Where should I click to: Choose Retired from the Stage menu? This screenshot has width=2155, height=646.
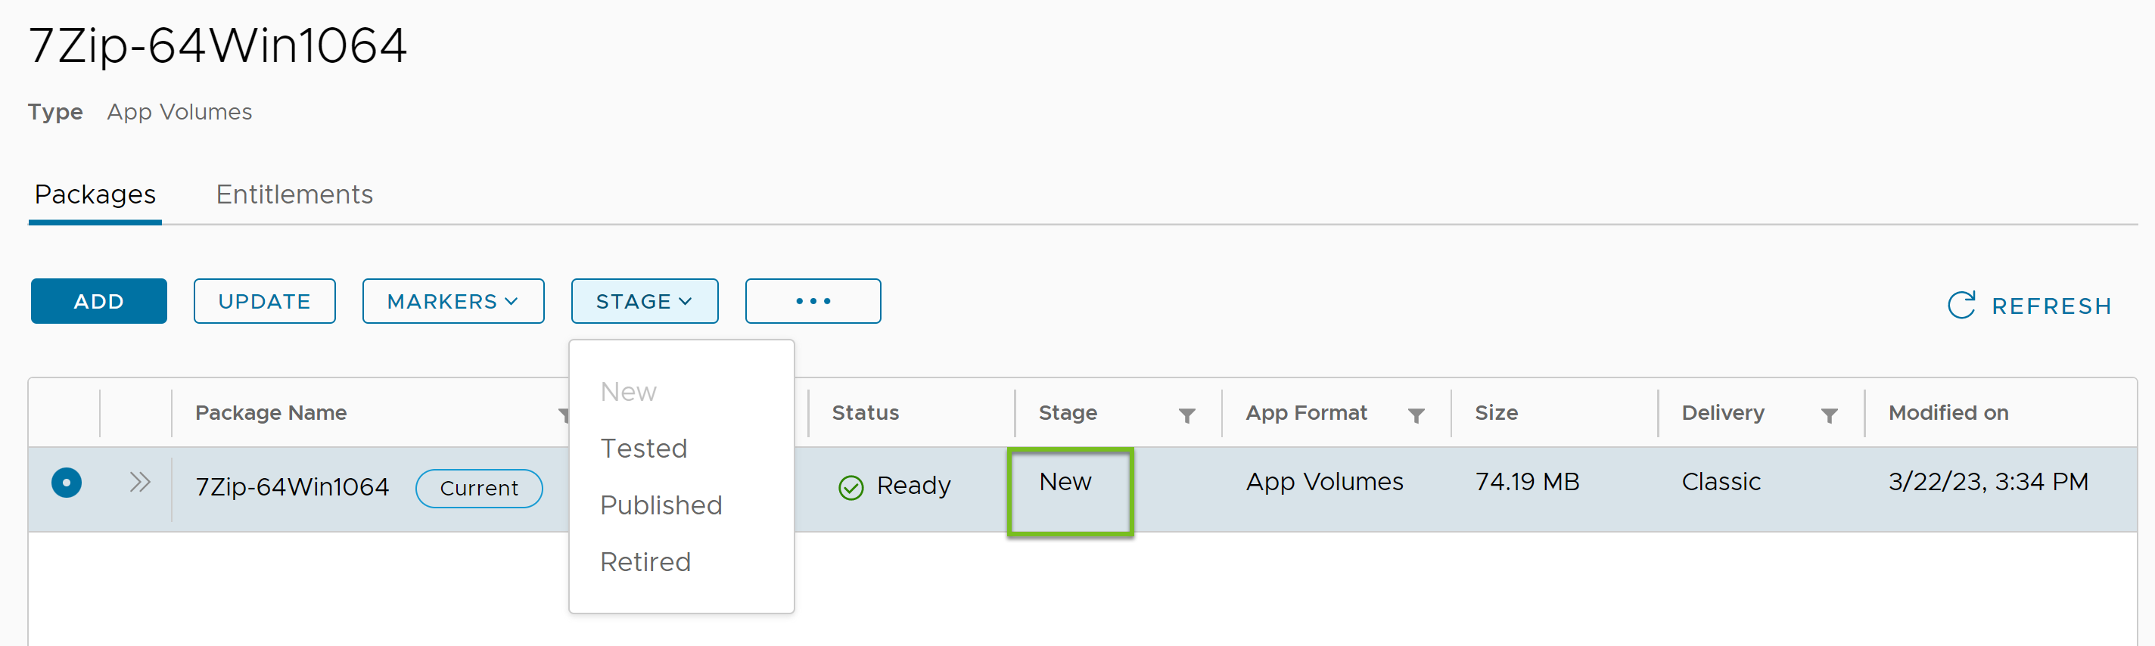[x=645, y=562]
